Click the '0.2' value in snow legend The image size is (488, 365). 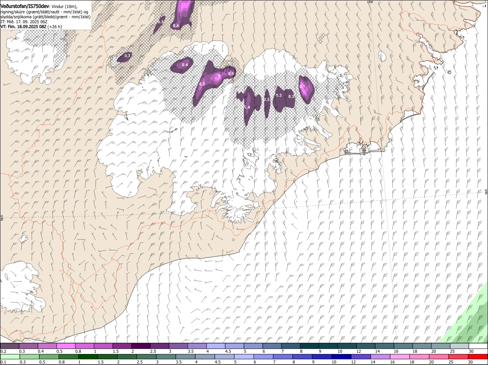pos(3,351)
